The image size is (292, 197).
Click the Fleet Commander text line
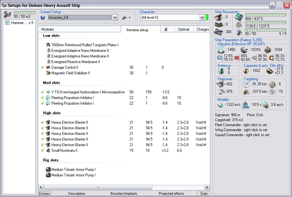click(241, 125)
